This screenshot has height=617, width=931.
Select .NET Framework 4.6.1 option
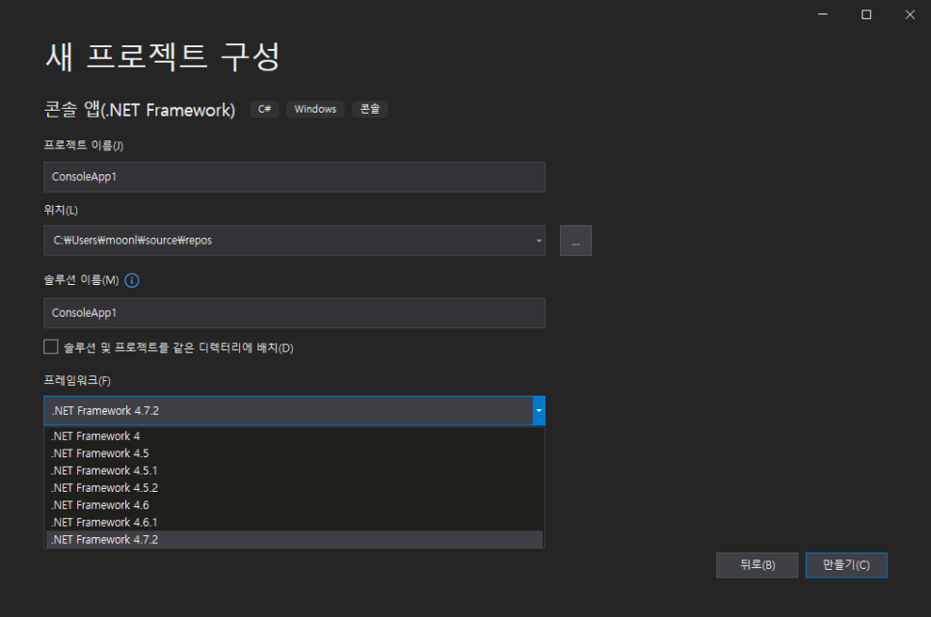295,522
